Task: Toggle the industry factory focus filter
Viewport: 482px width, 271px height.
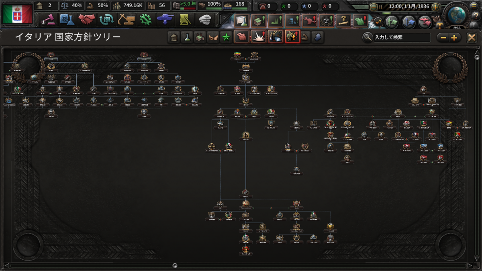Action: [x=200, y=37]
